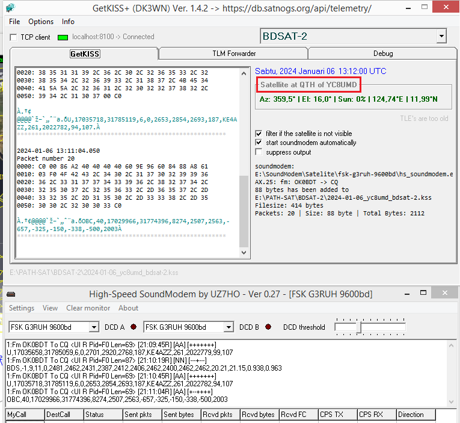
Task: Click the packet log scrollbar thumb
Action: point(244,211)
